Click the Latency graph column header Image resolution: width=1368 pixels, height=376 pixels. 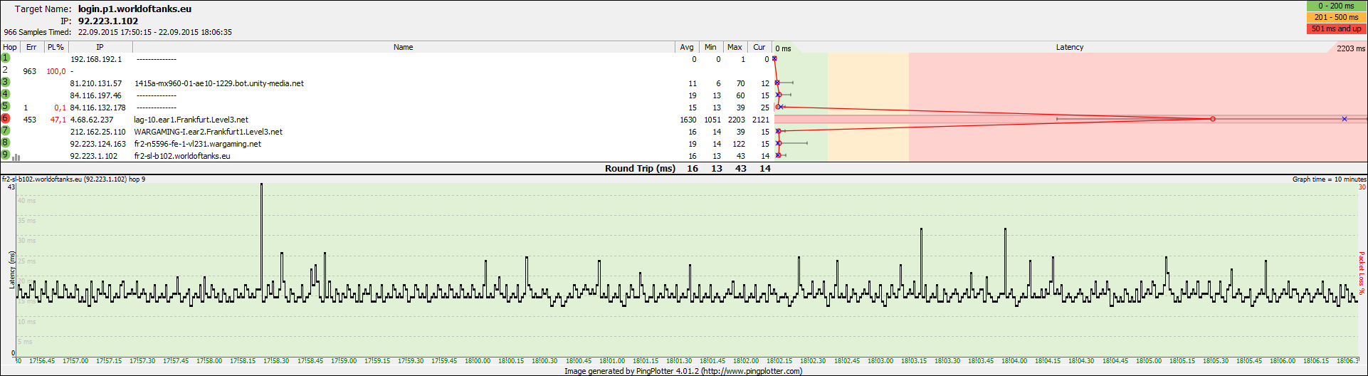pyautogui.click(x=1069, y=47)
